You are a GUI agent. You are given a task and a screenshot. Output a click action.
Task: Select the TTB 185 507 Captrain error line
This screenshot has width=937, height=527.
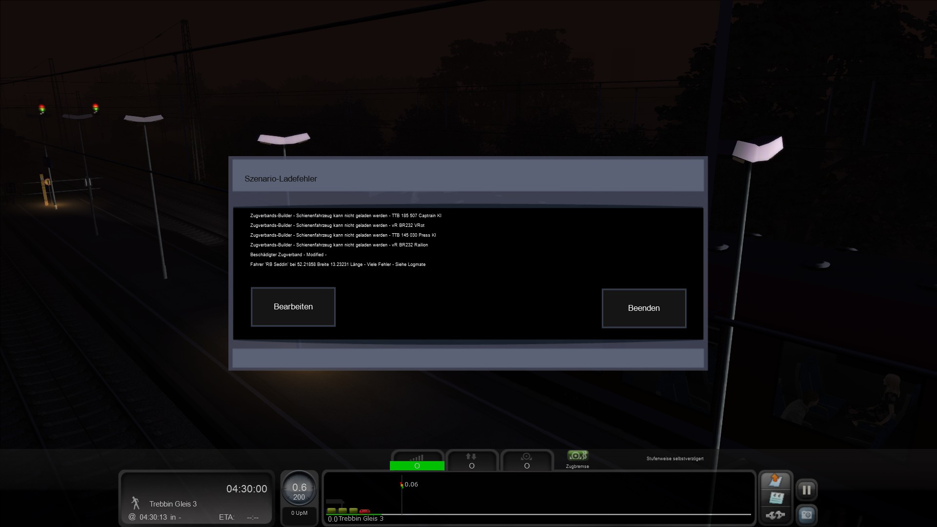click(346, 216)
